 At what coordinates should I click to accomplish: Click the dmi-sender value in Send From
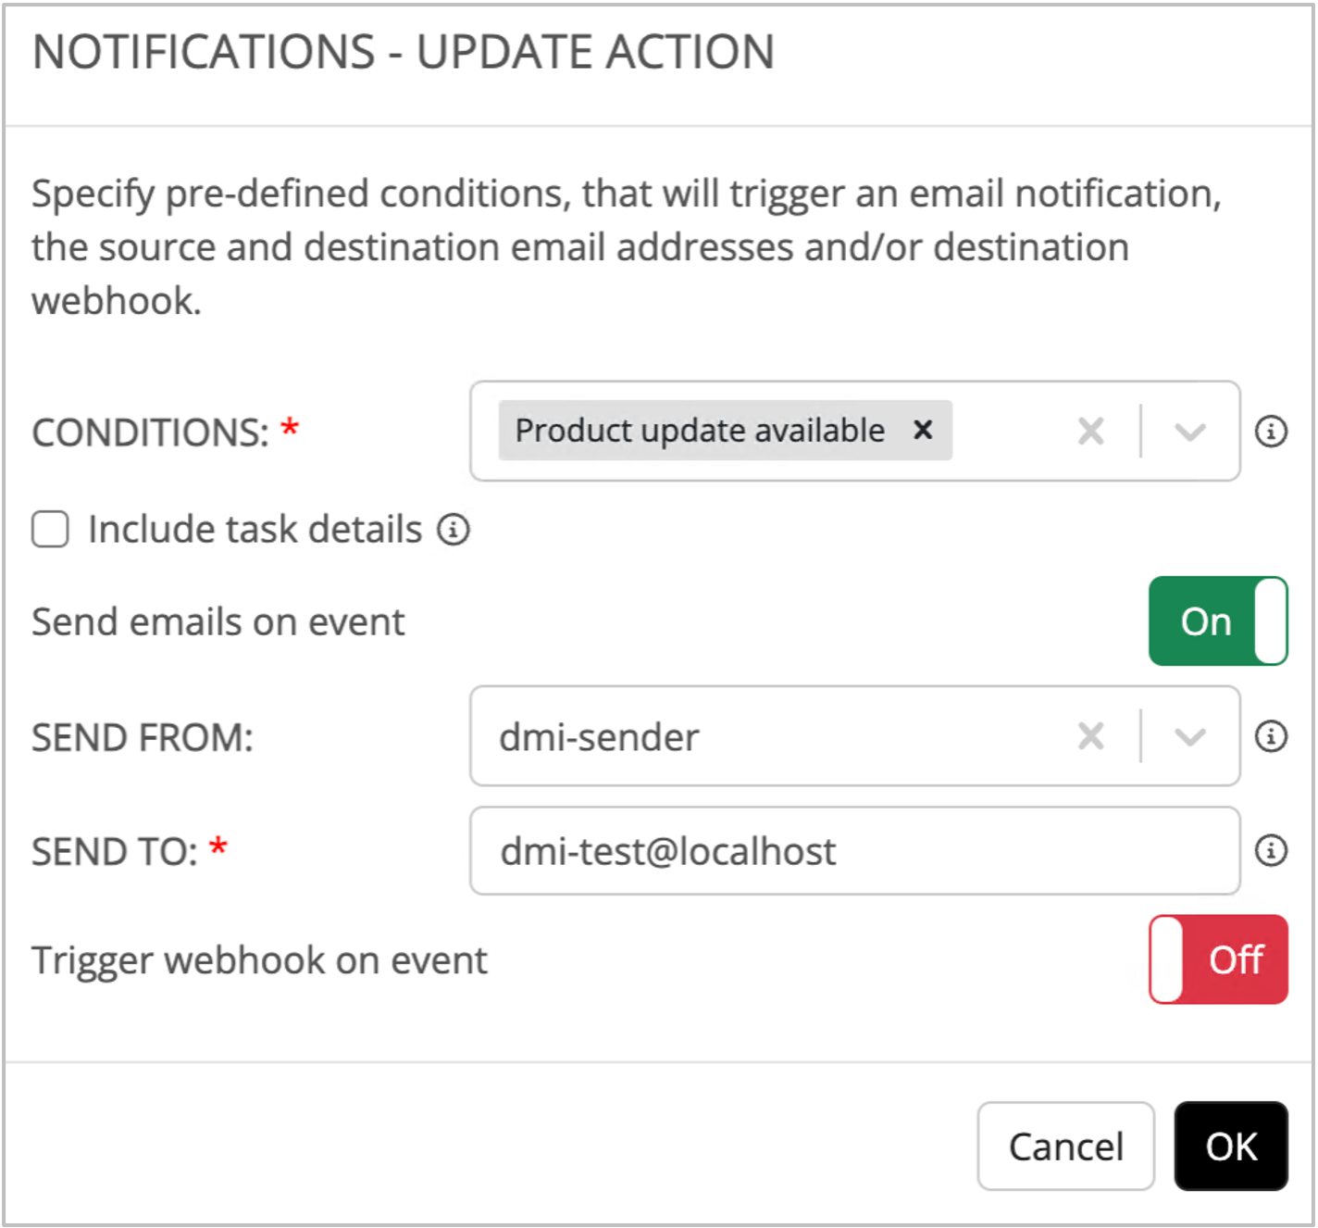[x=599, y=737]
